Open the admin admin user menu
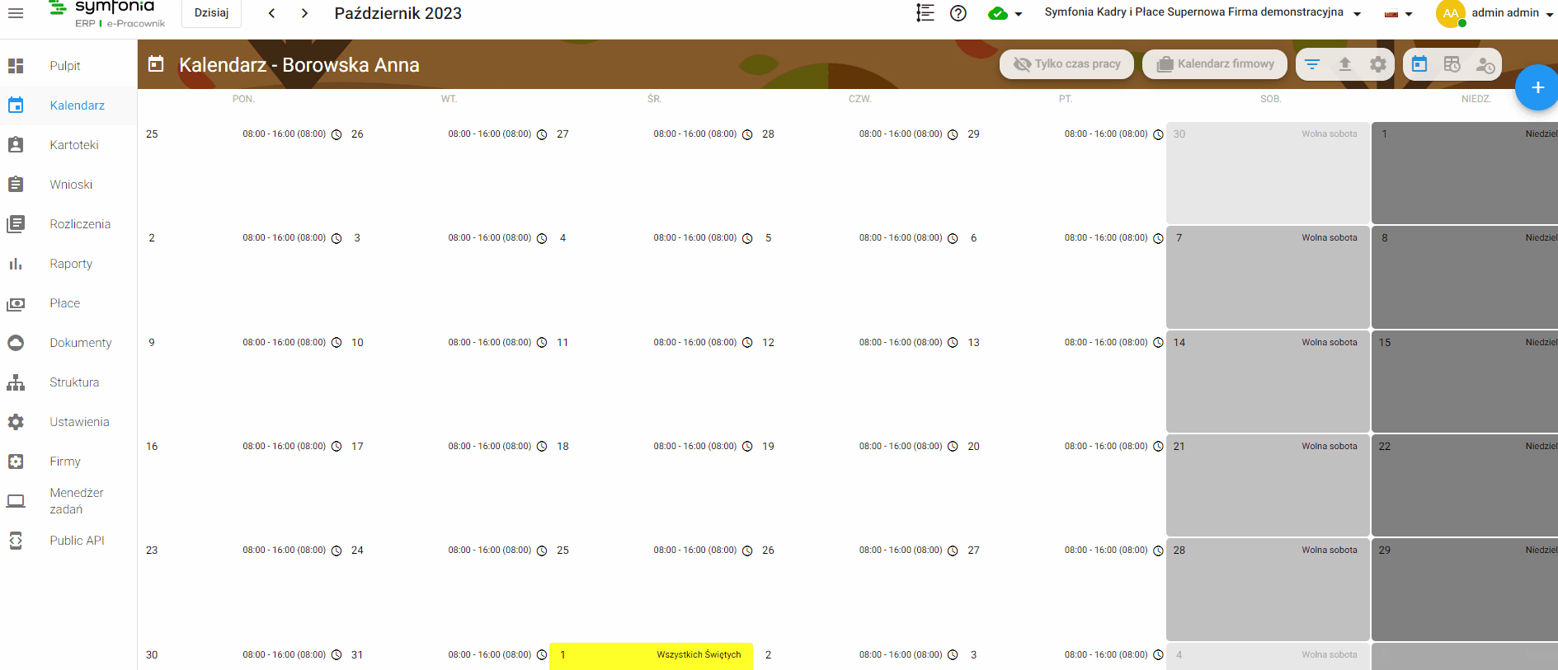Image resolution: width=1558 pixels, height=670 pixels. [x=1513, y=13]
